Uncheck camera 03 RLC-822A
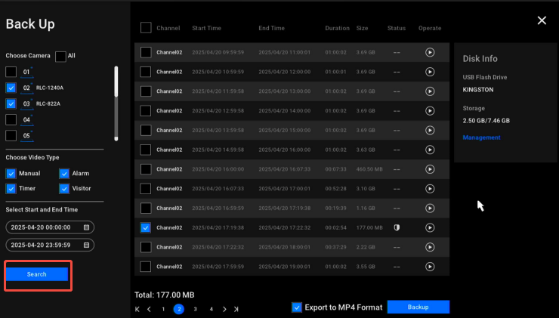 point(11,103)
